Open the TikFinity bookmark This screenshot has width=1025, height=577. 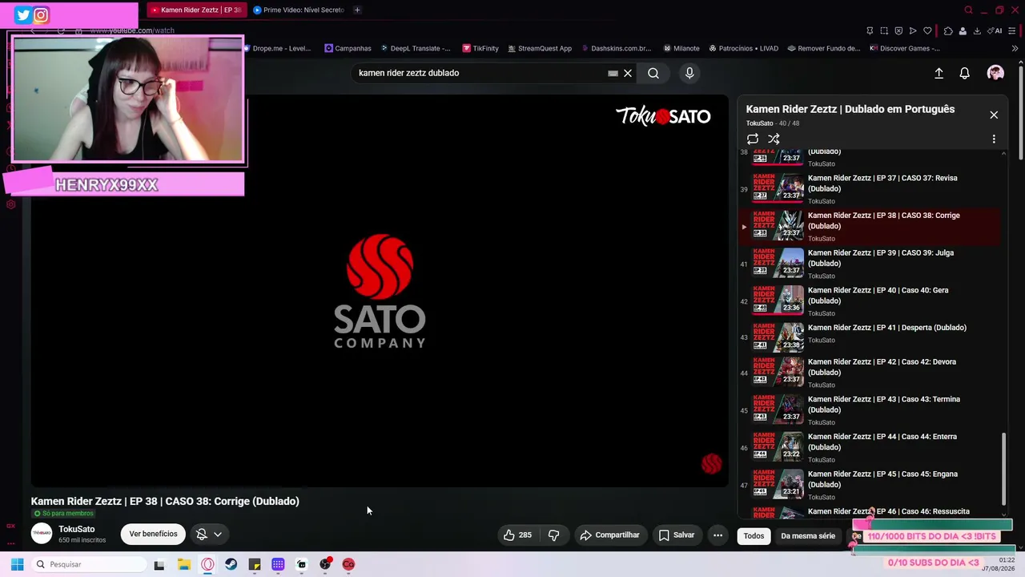[x=480, y=48]
